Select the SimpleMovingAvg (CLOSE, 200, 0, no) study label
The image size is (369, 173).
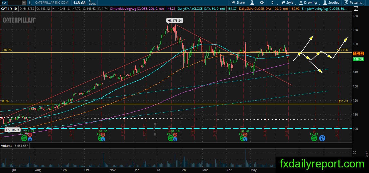coord(137,9)
